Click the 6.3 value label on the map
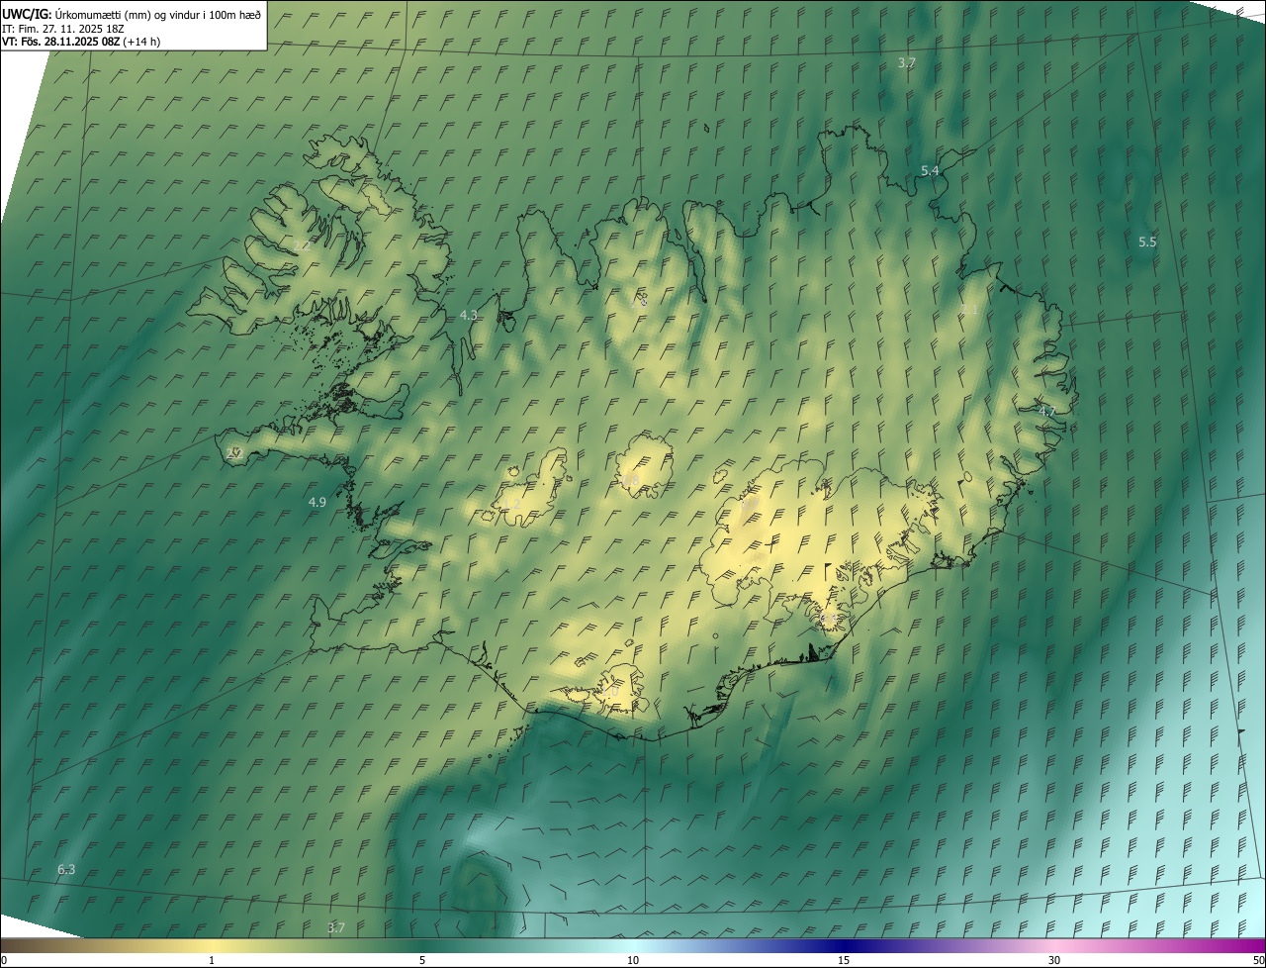Viewport: 1266px width, 968px height. pos(66,870)
